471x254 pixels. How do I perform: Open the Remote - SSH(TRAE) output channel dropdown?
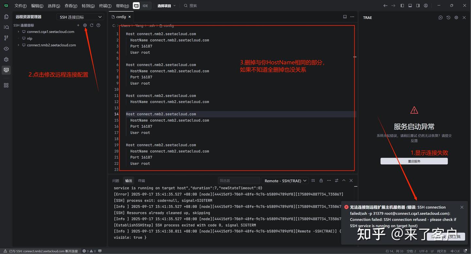[x=285, y=180]
